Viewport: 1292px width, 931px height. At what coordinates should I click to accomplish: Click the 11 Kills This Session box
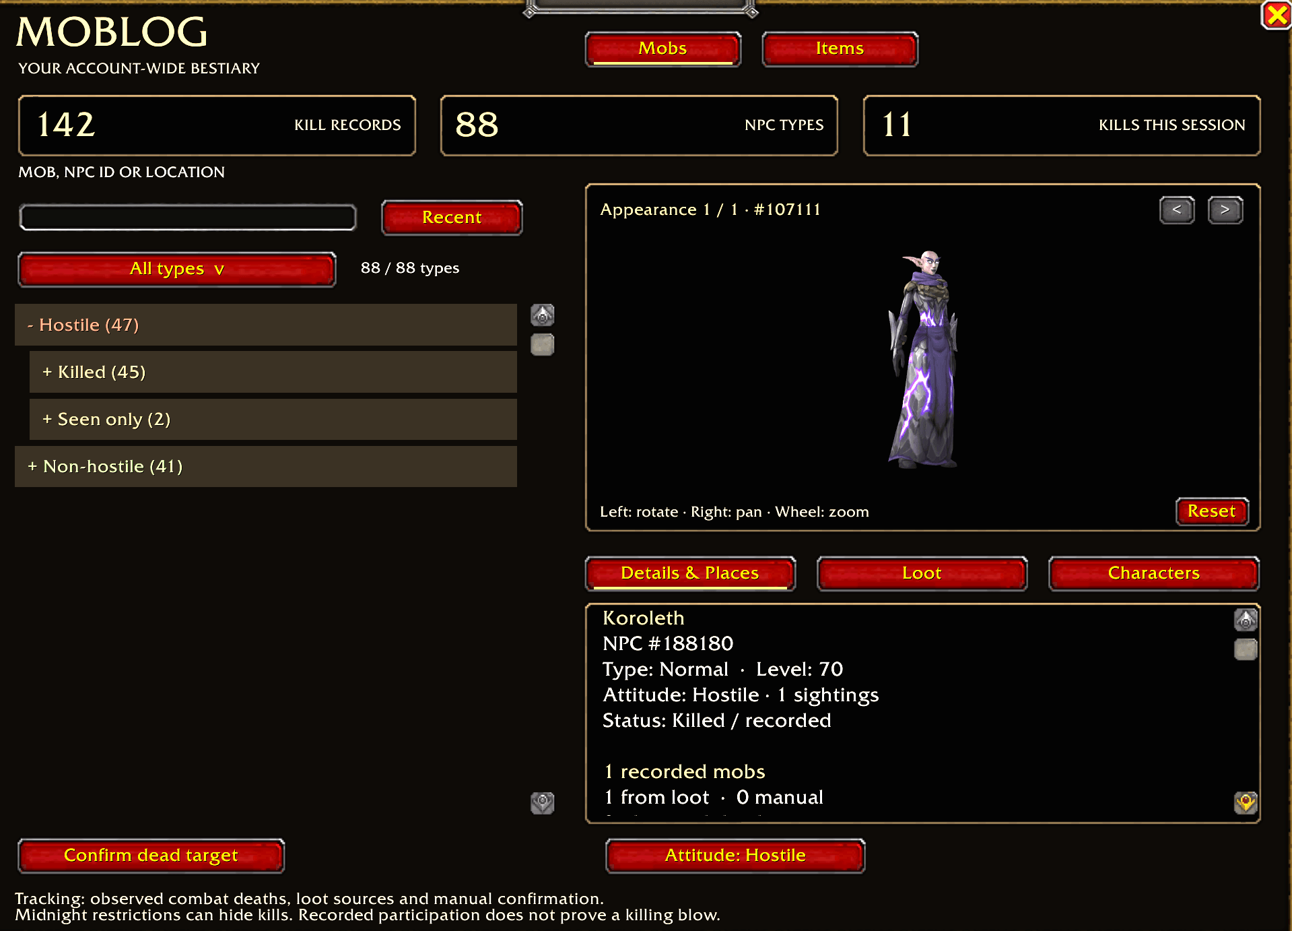tap(1062, 125)
